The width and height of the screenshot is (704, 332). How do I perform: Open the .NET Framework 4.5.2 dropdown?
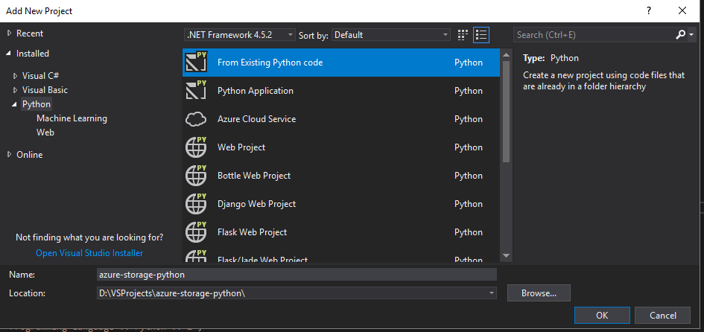click(x=240, y=34)
